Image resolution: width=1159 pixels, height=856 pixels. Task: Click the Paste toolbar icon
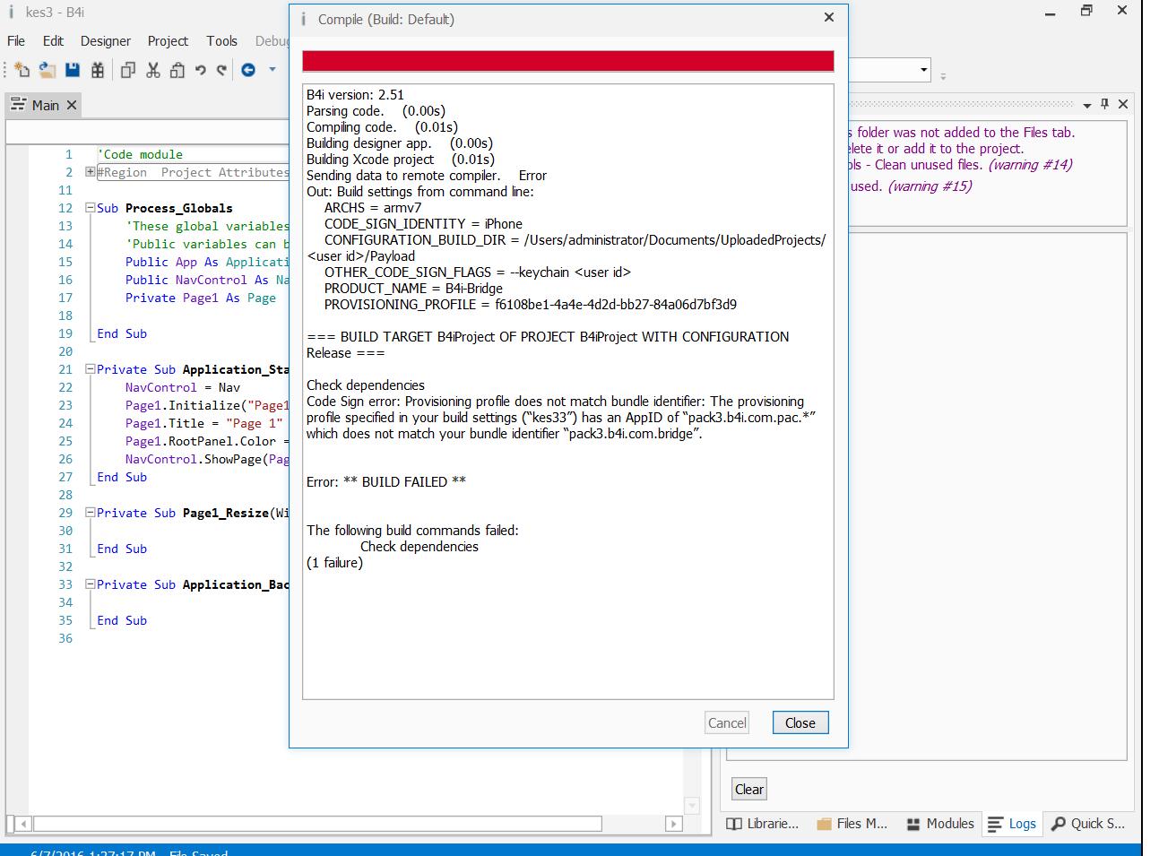pos(177,70)
